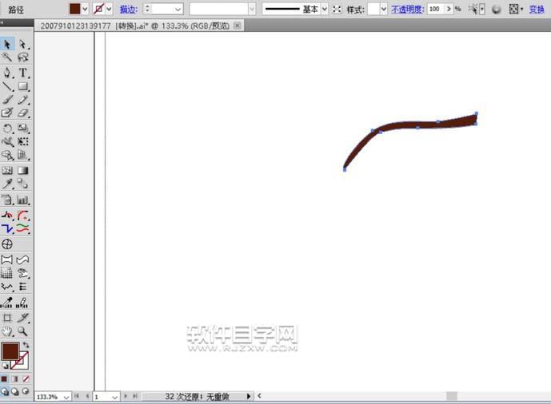This screenshot has width=551, height=404.
Task: Select the 2007910123139177 document tab
Action: coord(134,26)
